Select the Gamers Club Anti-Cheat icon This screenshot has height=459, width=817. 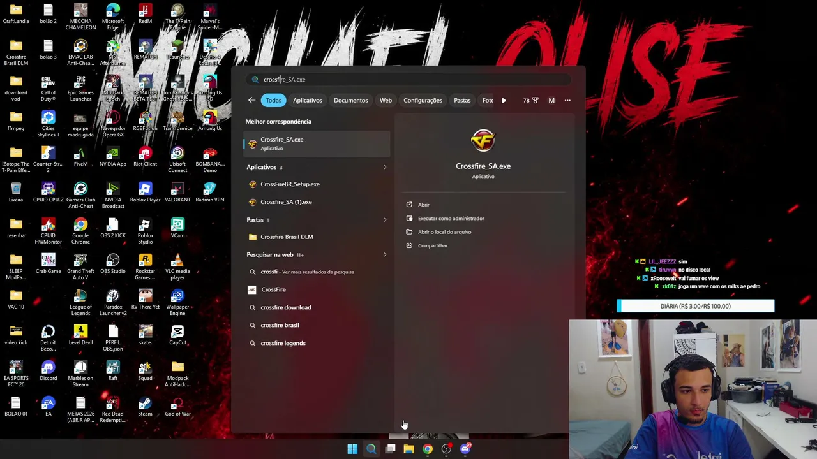[x=80, y=196]
